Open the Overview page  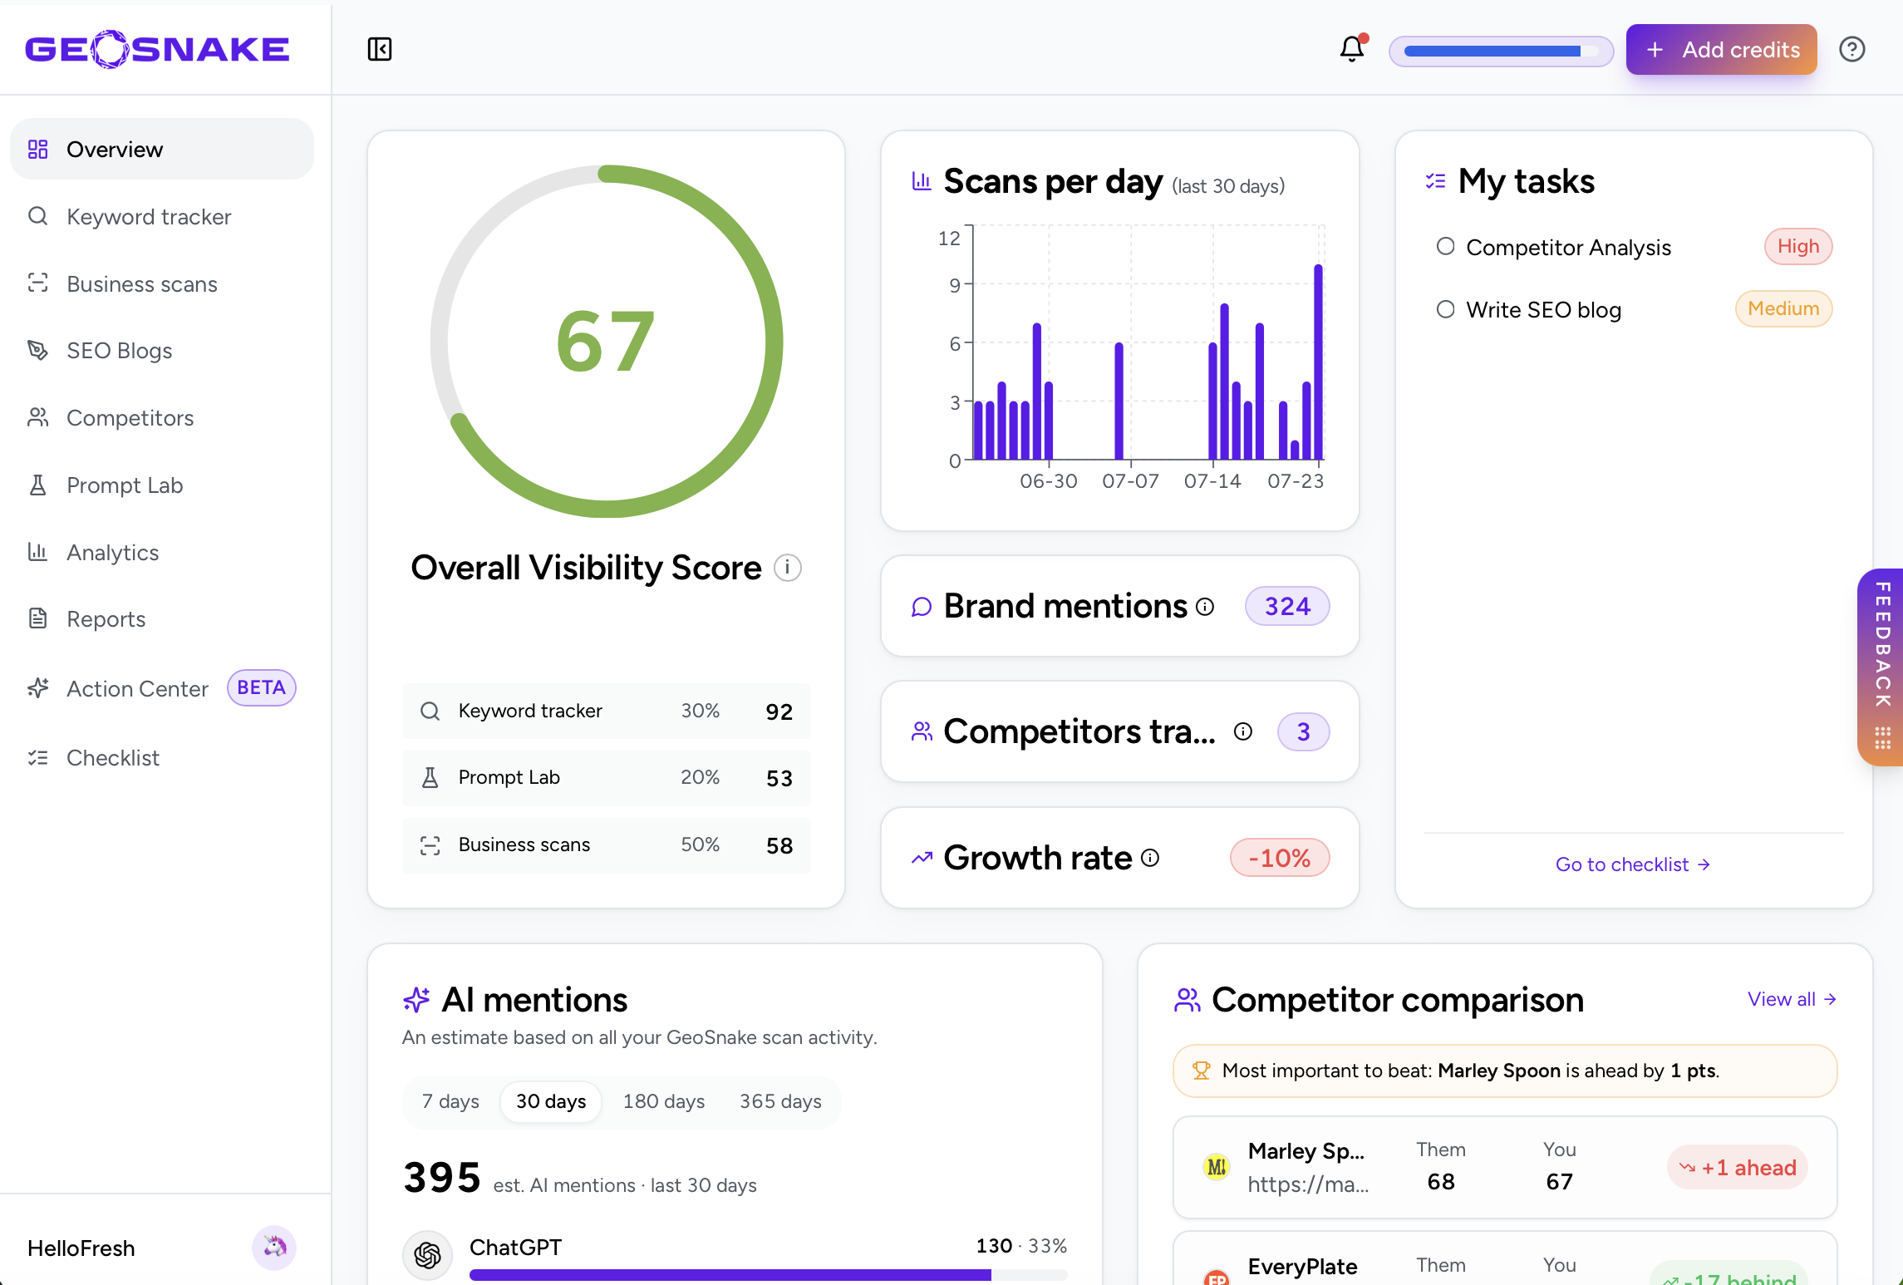[162, 149]
